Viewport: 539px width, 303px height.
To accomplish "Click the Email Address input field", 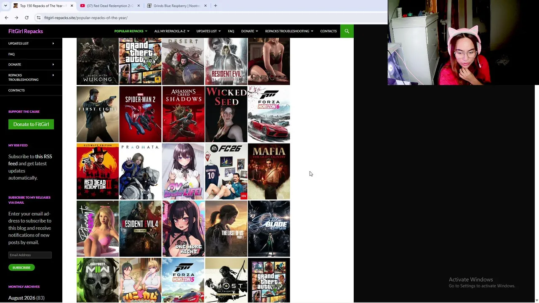I will click(30, 255).
